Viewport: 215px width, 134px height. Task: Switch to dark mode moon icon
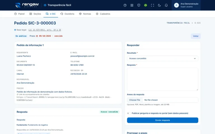(x=159, y=5)
